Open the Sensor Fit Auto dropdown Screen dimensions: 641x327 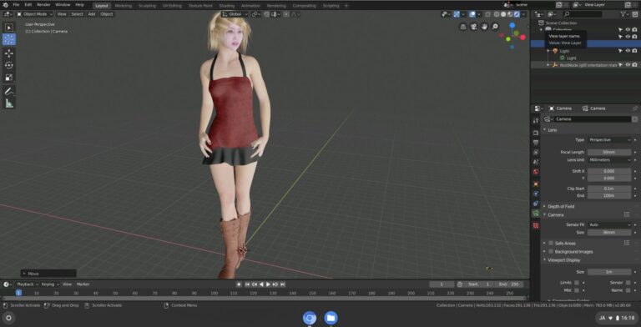click(x=609, y=224)
